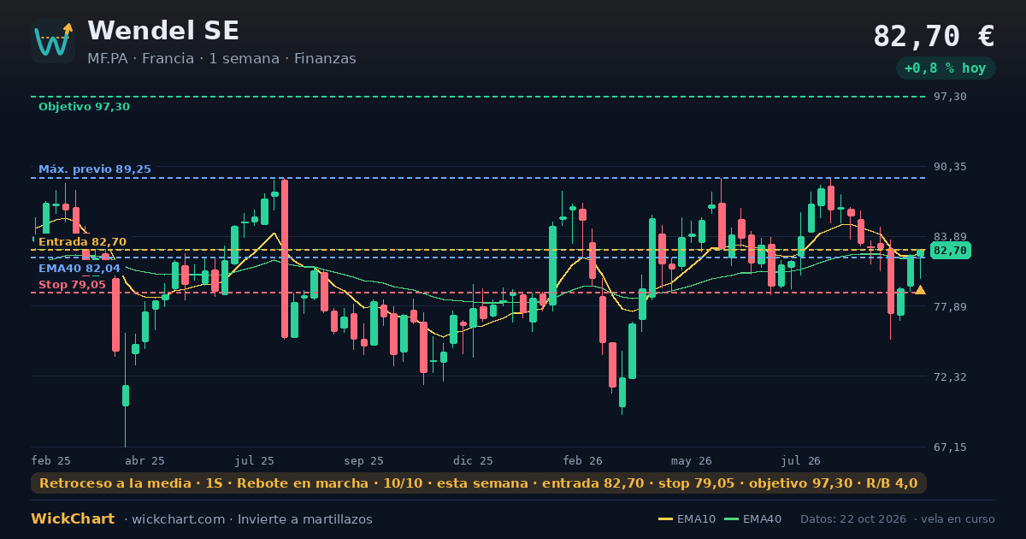Click the dic 25 date axis label
The height and width of the screenshot is (539, 1026).
[x=474, y=460]
